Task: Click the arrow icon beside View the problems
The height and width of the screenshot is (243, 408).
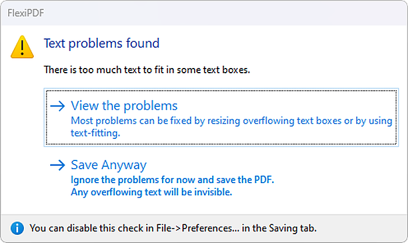Action: 58,106
